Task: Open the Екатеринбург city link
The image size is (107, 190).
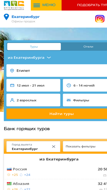Action: click(x=26, y=17)
